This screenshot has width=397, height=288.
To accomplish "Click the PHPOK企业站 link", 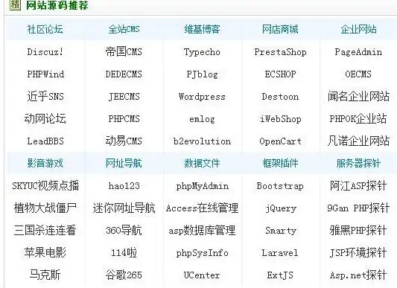I will 358,118.
